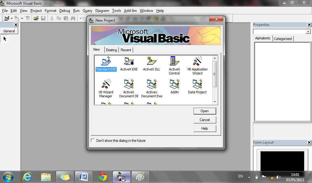Click the network signal tray icon

[271, 177]
